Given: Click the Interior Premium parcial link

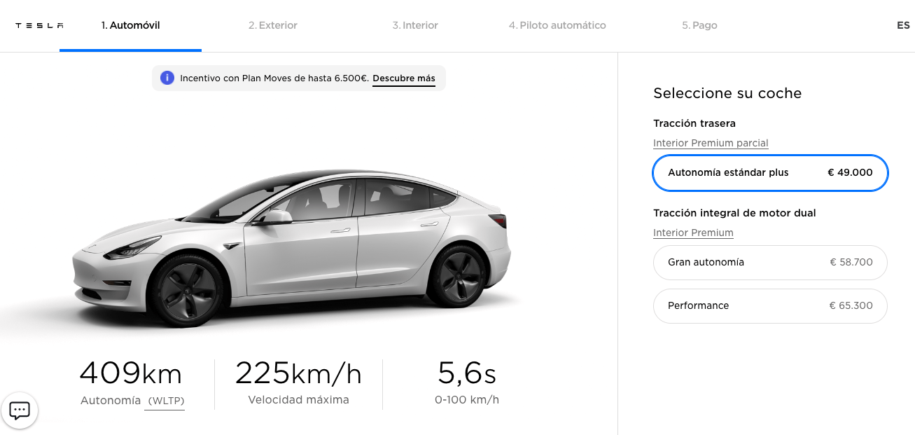Looking at the screenshot, I should point(711,143).
